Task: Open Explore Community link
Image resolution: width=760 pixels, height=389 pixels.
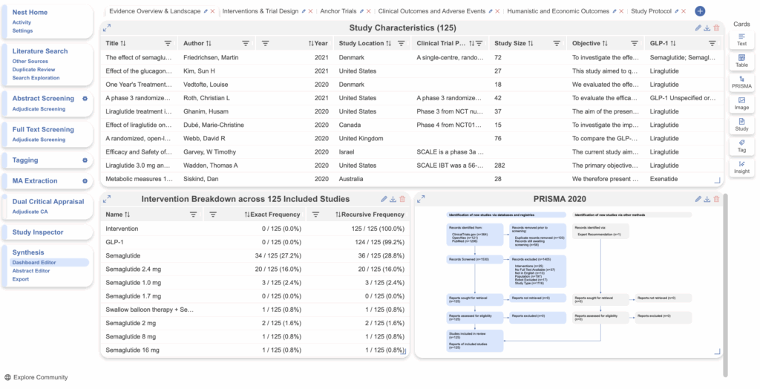Action: pos(40,377)
